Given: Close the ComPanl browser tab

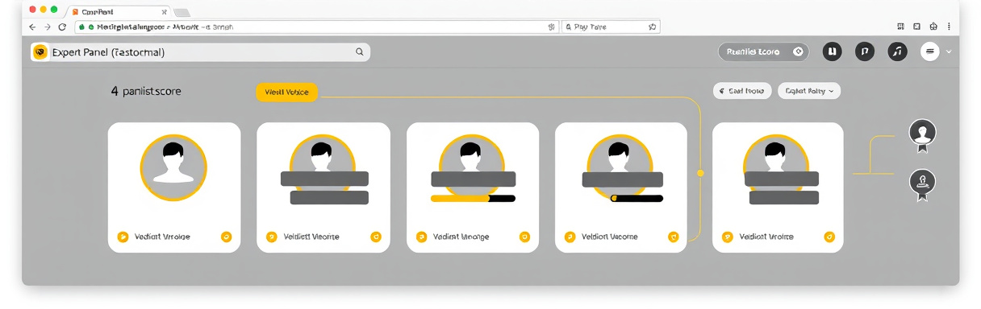Looking at the screenshot, I should click(x=164, y=12).
